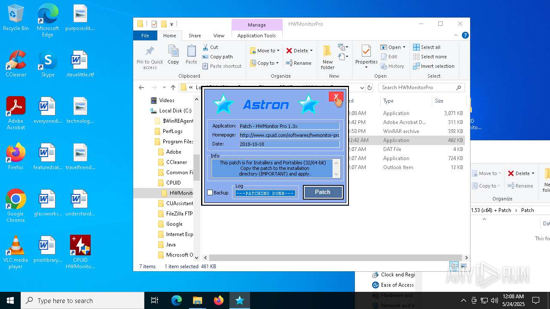The height and width of the screenshot is (309, 550).
Task: Click the History ribbon command
Action: [392, 66]
